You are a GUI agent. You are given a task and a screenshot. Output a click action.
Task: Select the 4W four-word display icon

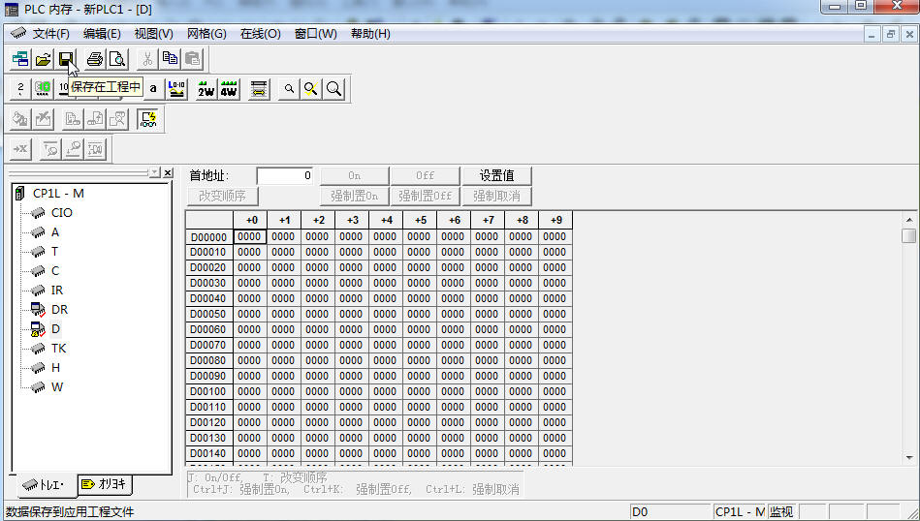coord(229,89)
